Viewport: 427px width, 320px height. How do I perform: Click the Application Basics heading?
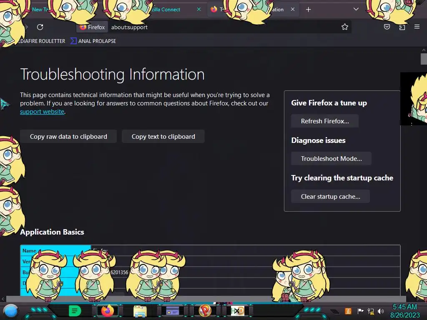pos(52,232)
